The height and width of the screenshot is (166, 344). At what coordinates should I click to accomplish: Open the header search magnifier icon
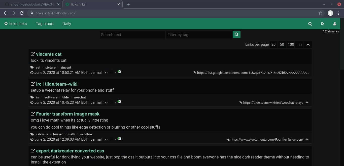coord(310,24)
